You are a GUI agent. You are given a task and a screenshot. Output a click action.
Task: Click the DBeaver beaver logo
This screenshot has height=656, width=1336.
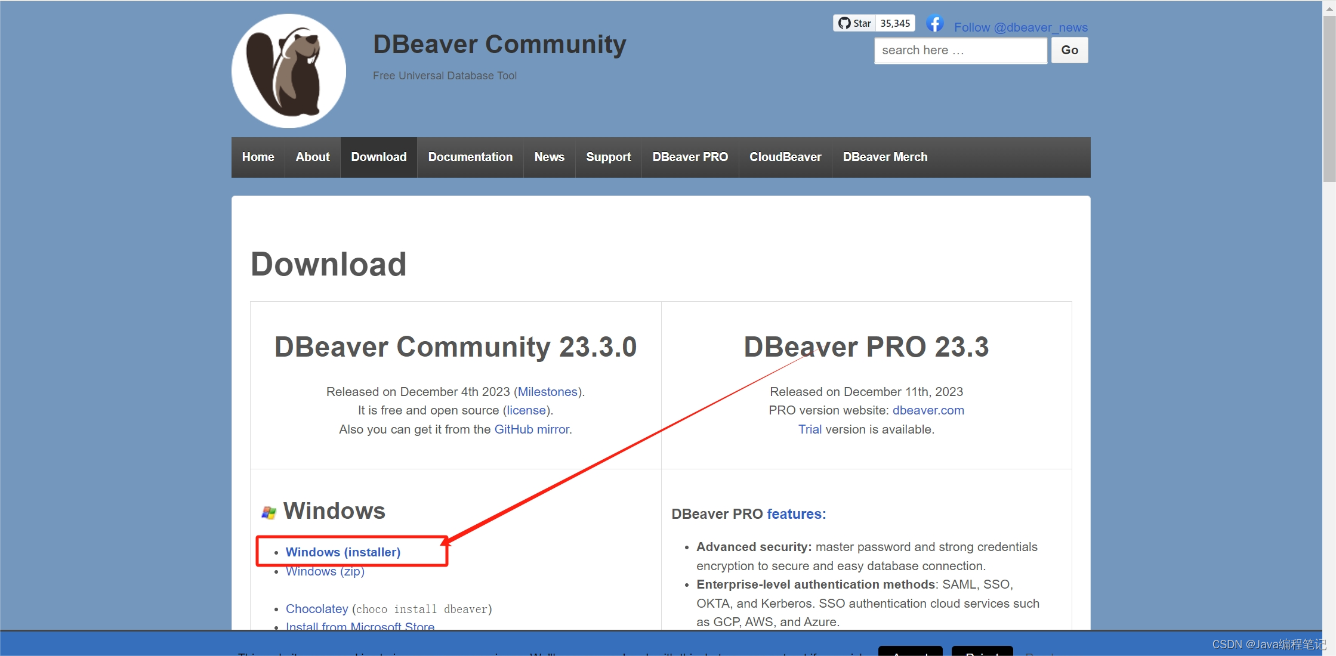click(x=289, y=71)
